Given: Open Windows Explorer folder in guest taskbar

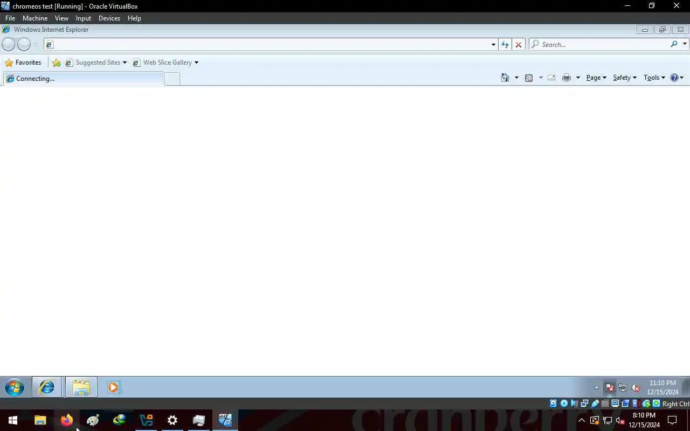Looking at the screenshot, I should (81, 387).
